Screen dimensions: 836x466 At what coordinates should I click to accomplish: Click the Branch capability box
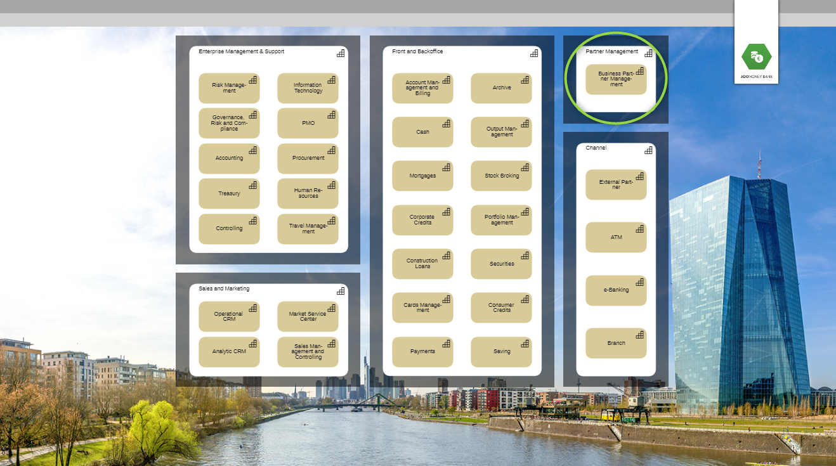coord(616,343)
